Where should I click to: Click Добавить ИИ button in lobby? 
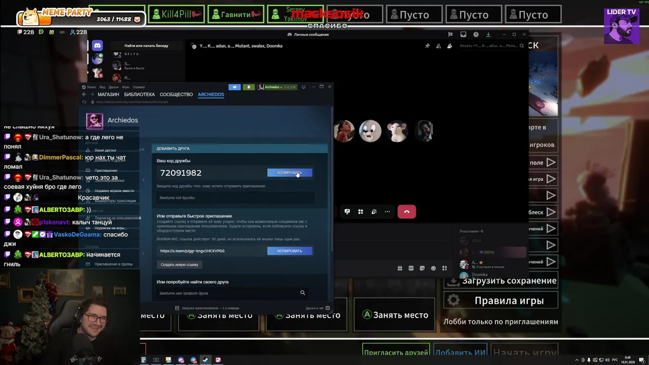click(x=460, y=352)
